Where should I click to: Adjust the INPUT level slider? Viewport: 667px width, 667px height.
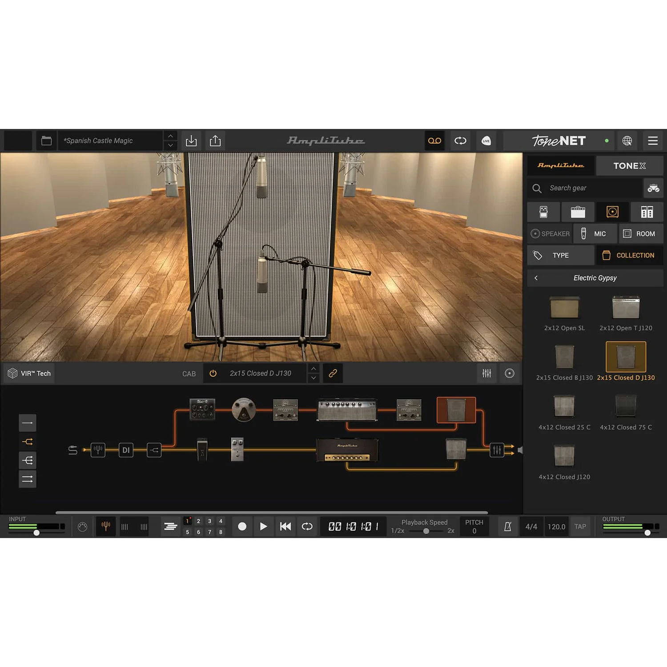[36, 532]
